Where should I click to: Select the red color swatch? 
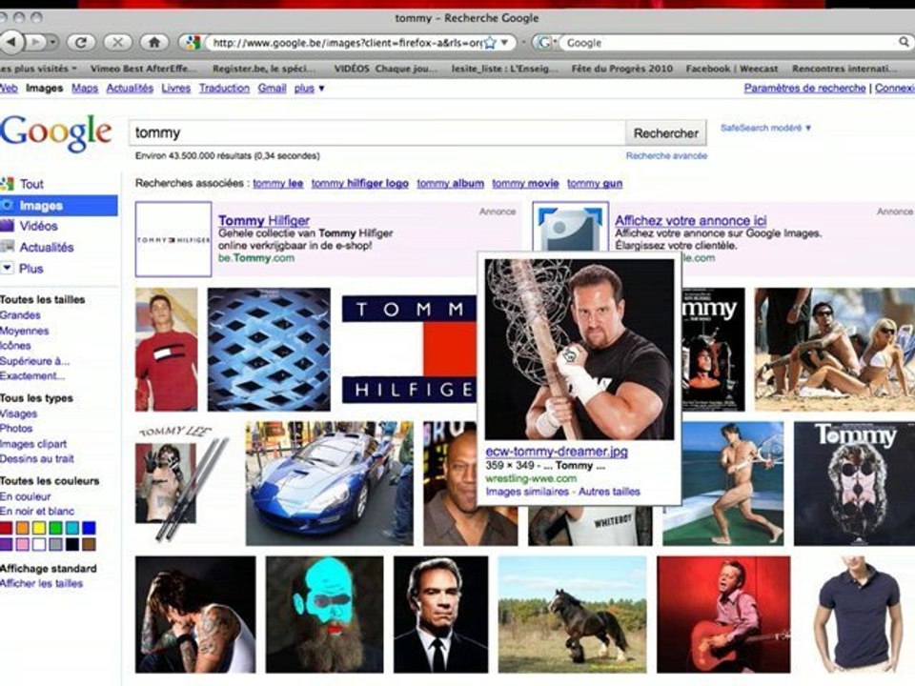(6, 528)
